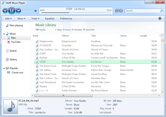Viewport: 166px width, 117px height.
Task: Click the track icon for STYGMATE
Action: pos(37,45)
